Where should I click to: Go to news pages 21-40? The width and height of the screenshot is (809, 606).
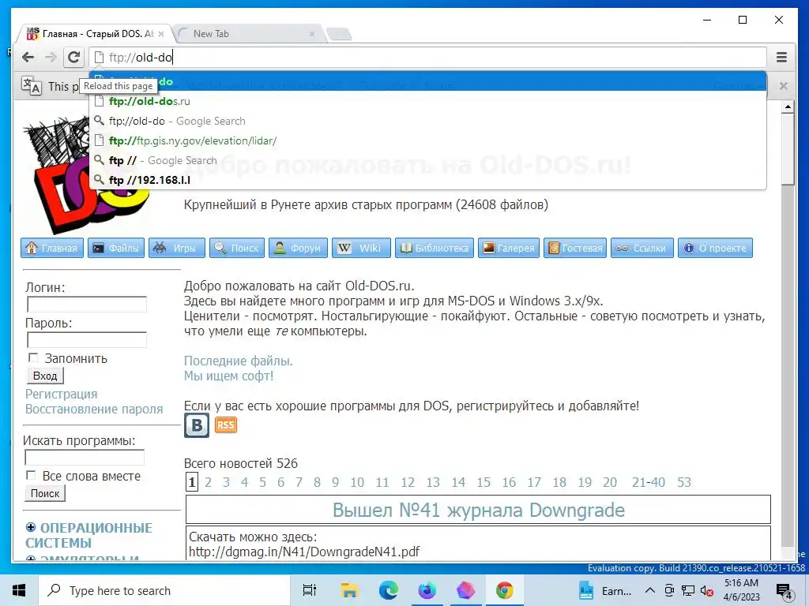point(648,482)
